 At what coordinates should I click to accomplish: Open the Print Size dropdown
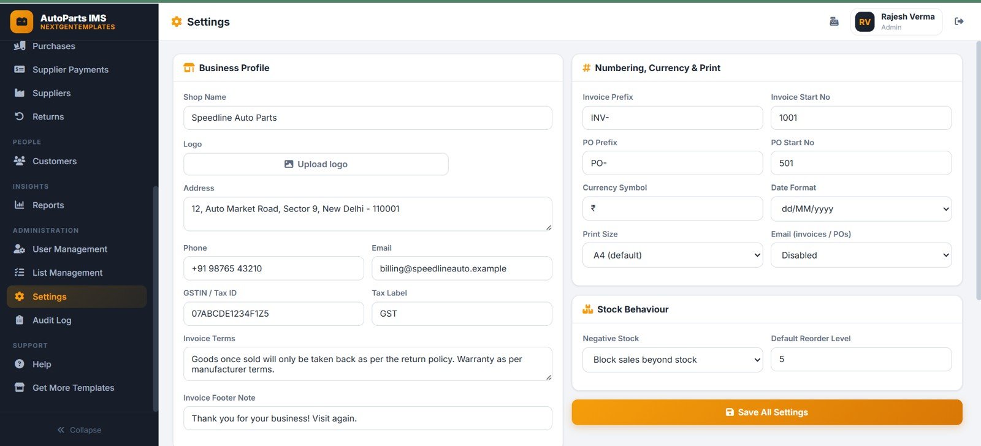tap(673, 255)
